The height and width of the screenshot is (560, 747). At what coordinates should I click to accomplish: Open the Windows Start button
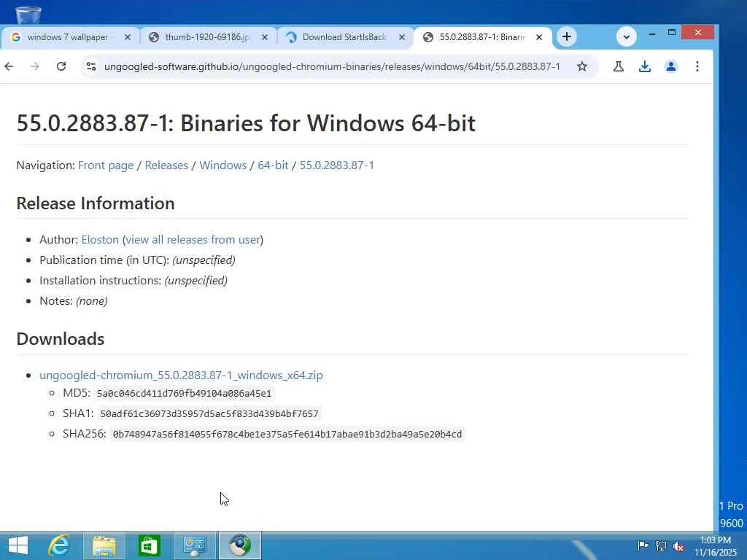click(x=18, y=545)
